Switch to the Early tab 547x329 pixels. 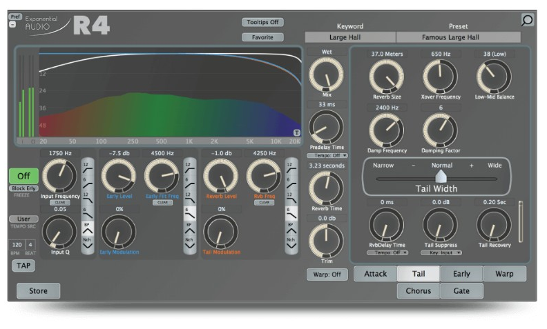[461, 273]
